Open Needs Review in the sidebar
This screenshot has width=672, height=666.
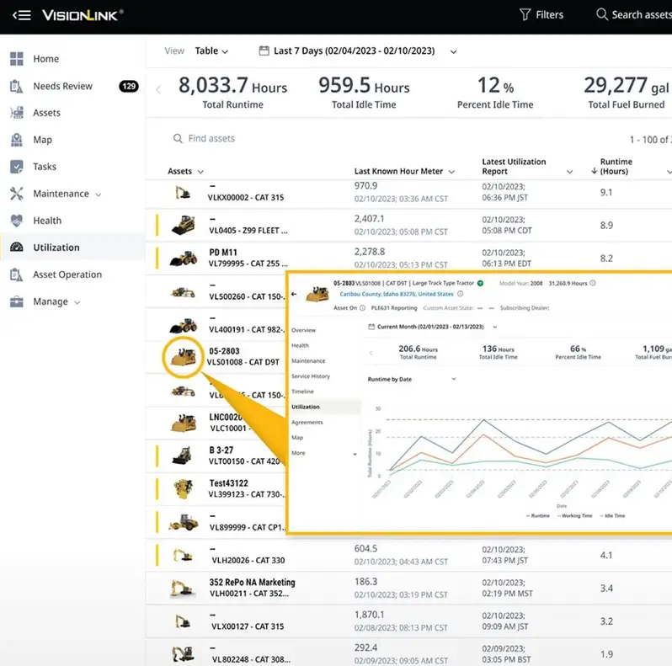coord(62,86)
